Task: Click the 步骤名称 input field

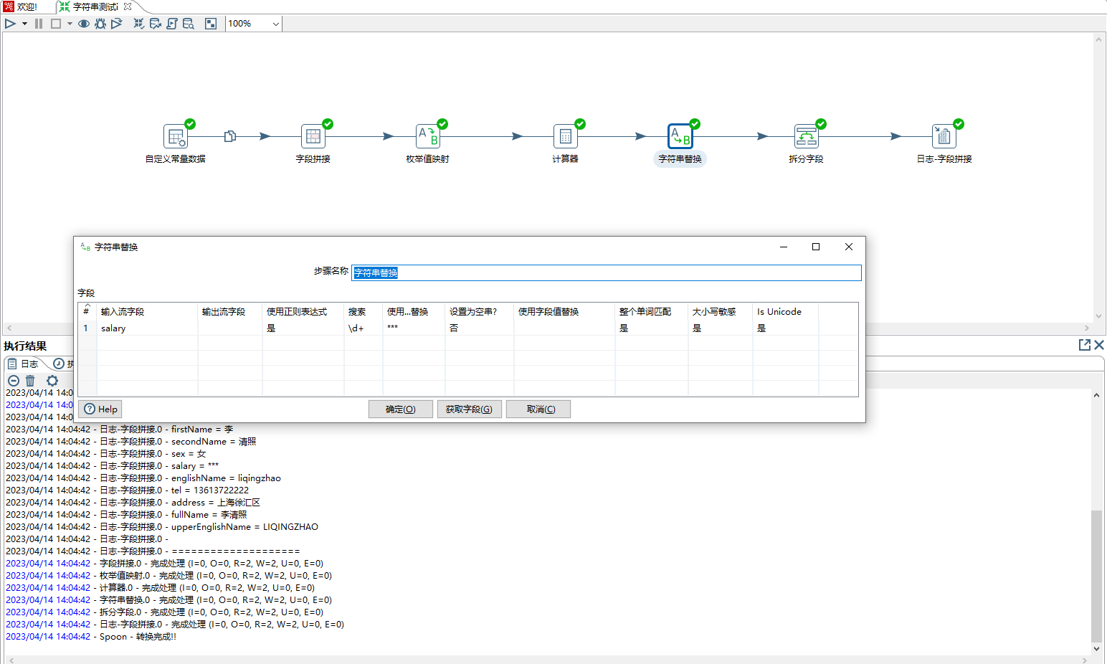Action: [606, 273]
